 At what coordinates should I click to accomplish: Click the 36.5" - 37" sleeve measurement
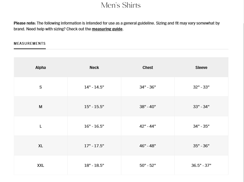coord(201,165)
